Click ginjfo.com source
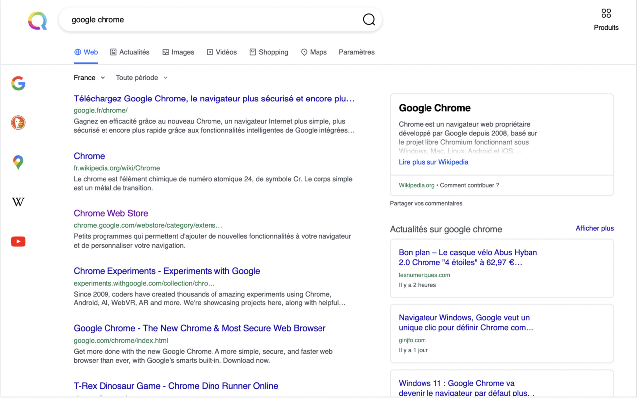This screenshot has width=637, height=398. tap(412, 340)
